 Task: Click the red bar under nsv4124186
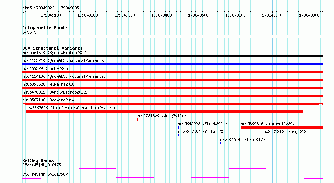[173, 80]
